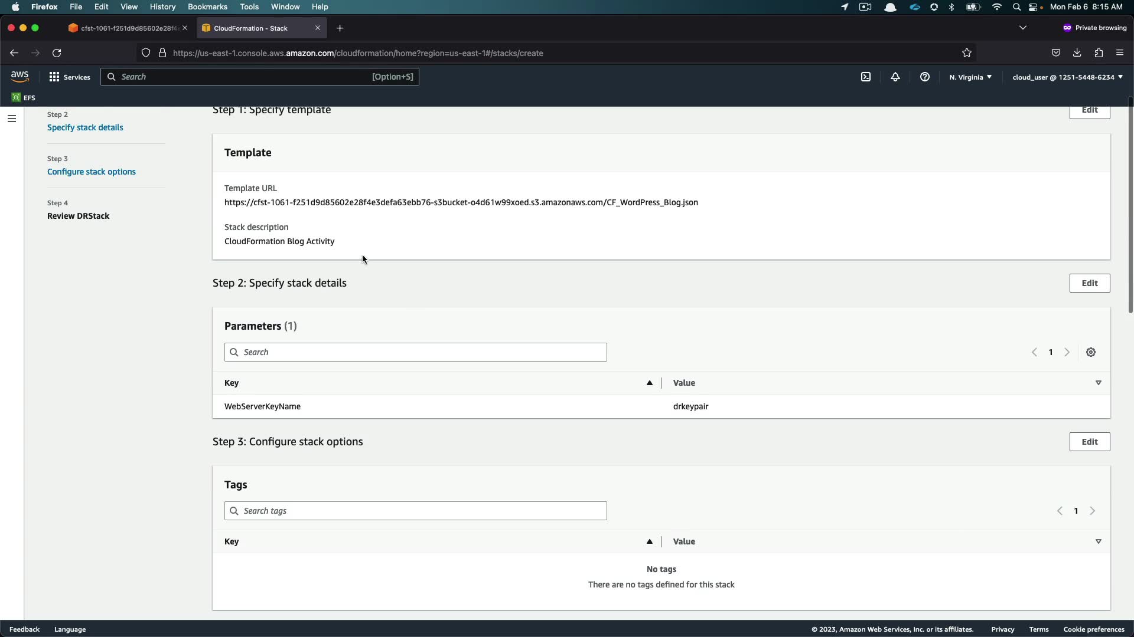Click the AWS support help icon

925,77
